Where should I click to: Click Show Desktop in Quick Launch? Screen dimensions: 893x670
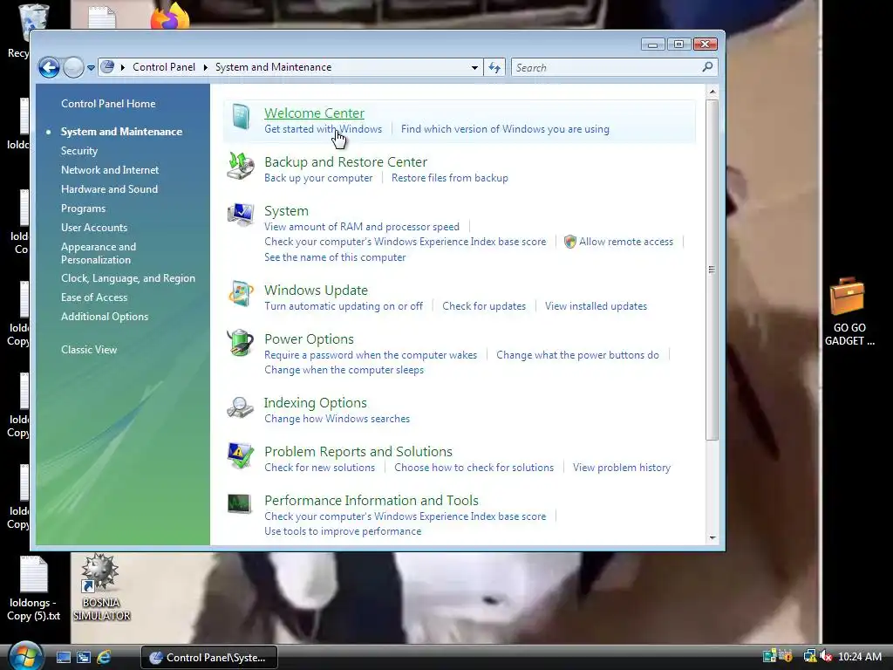[63, 658]
